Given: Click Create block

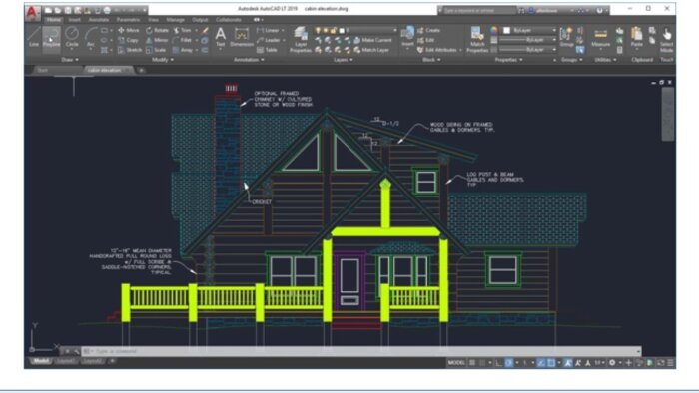Looking at the screenshot, I should coord(428,30).
